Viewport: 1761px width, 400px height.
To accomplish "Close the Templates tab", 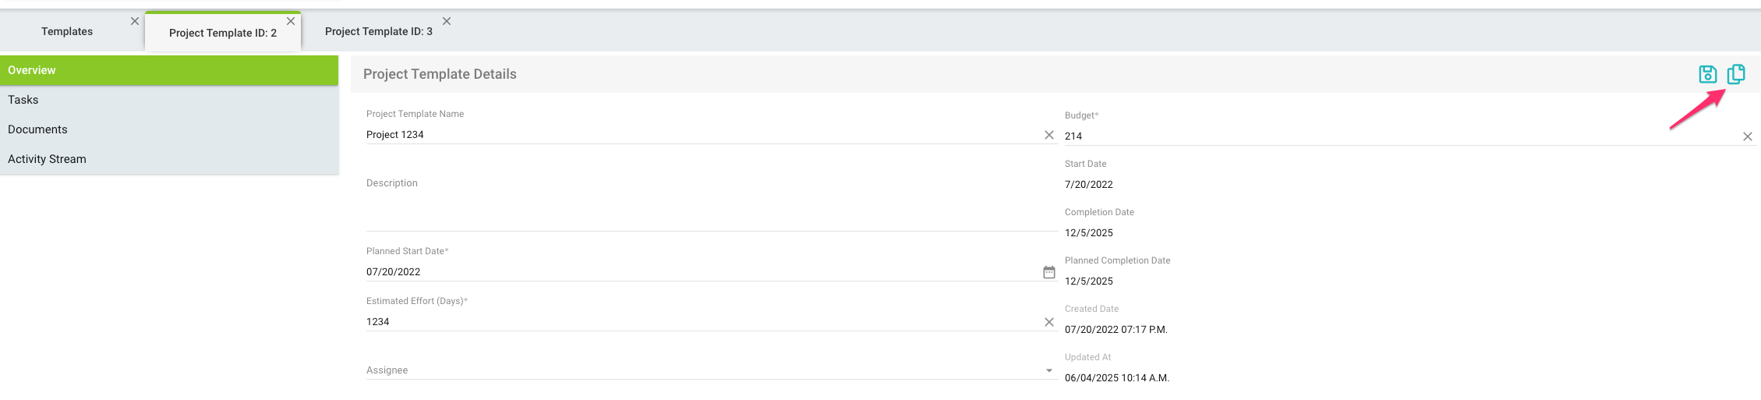I will (x=135, y=21).
